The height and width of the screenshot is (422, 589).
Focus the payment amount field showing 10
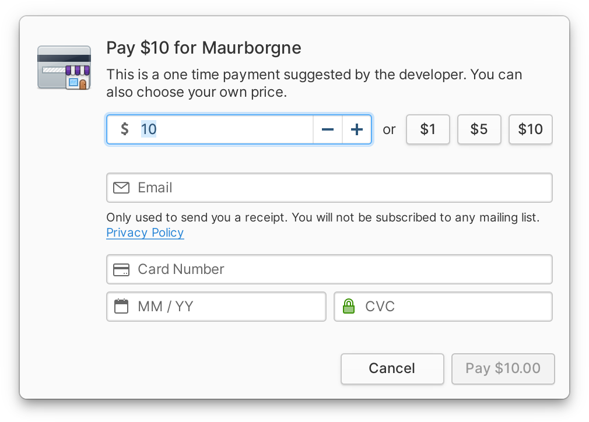pyautogui.click(x=222, y=129)
